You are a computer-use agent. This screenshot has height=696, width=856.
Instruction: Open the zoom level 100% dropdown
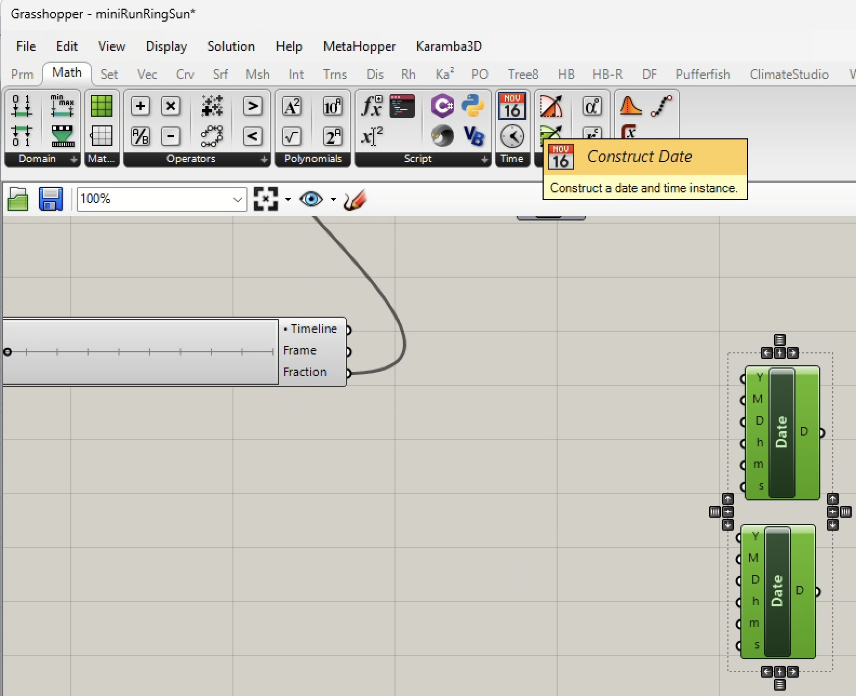point(237,199)
